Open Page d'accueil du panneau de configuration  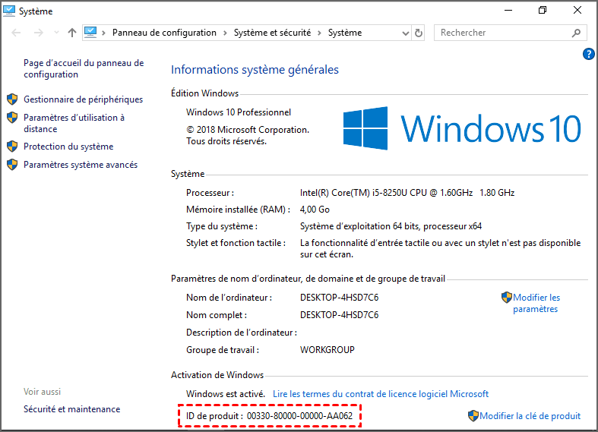[x=84, y=68]
